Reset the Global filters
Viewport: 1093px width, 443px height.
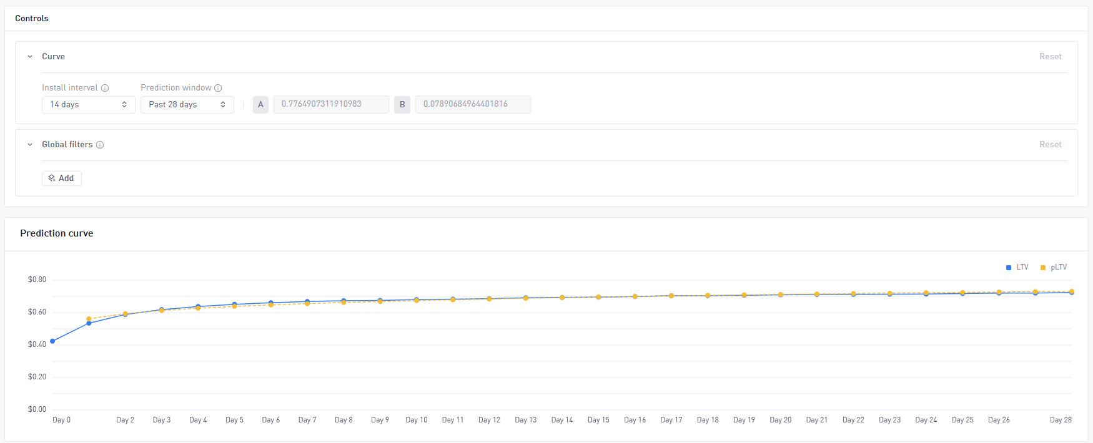click(x=1051, y=145)
